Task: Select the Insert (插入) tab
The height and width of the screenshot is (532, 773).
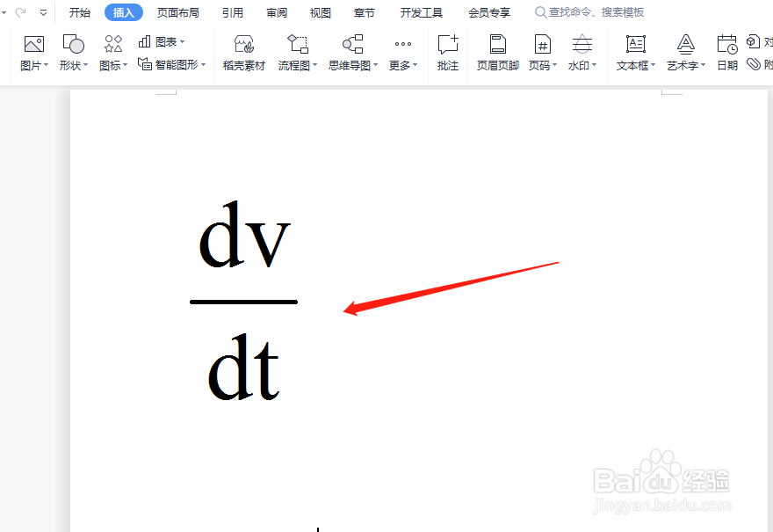Action: tap(124, 12)
